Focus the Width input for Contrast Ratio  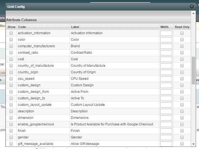click(x=166, y=53)
